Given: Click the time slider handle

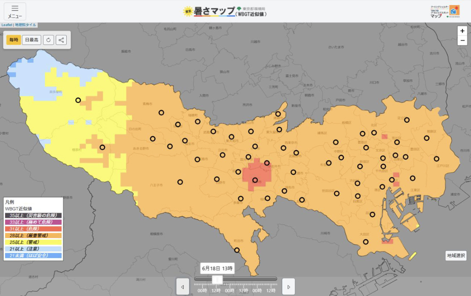Looking at the screenshot, I should pyautogui.click(x=217, y=279).
